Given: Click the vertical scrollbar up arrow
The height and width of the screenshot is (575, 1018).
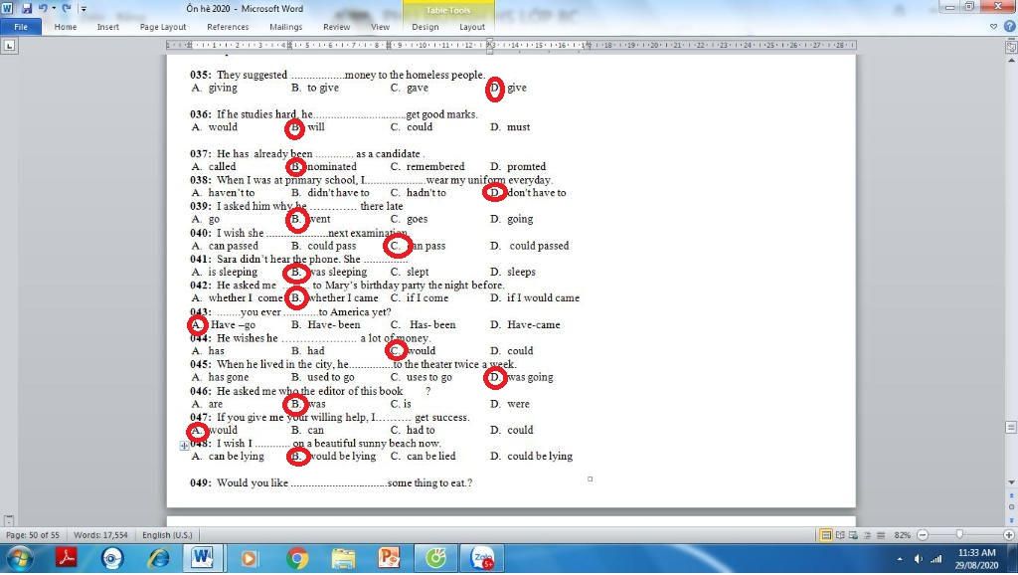Looking at the screenshot, I should (x=1011, y=60).
